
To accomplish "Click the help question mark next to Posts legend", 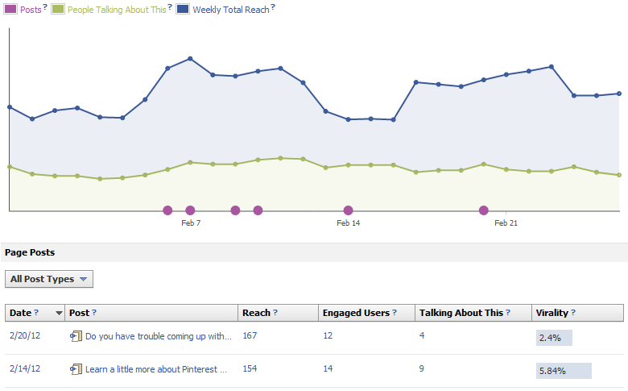I will click(45, 8).
